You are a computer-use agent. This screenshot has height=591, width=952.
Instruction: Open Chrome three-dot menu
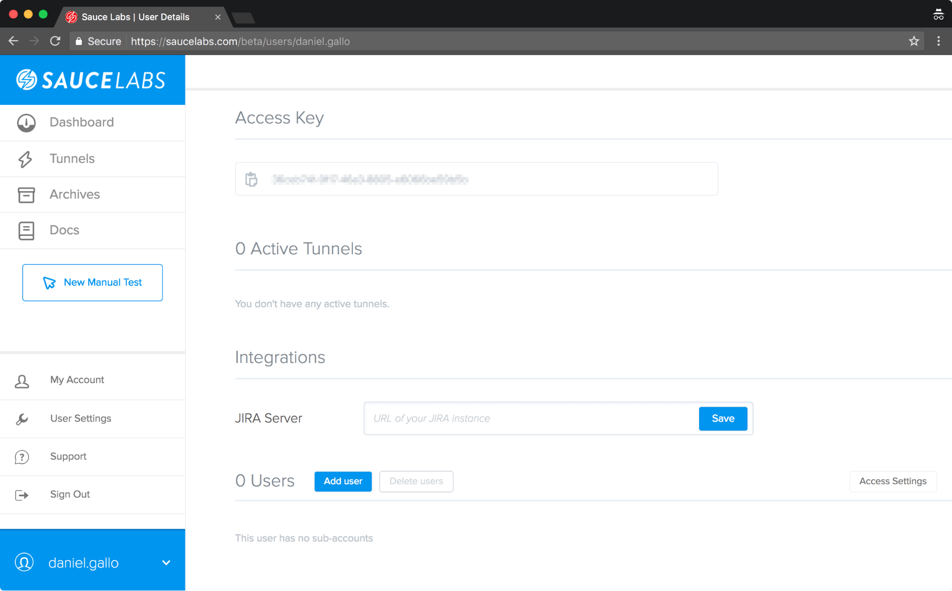938,41
